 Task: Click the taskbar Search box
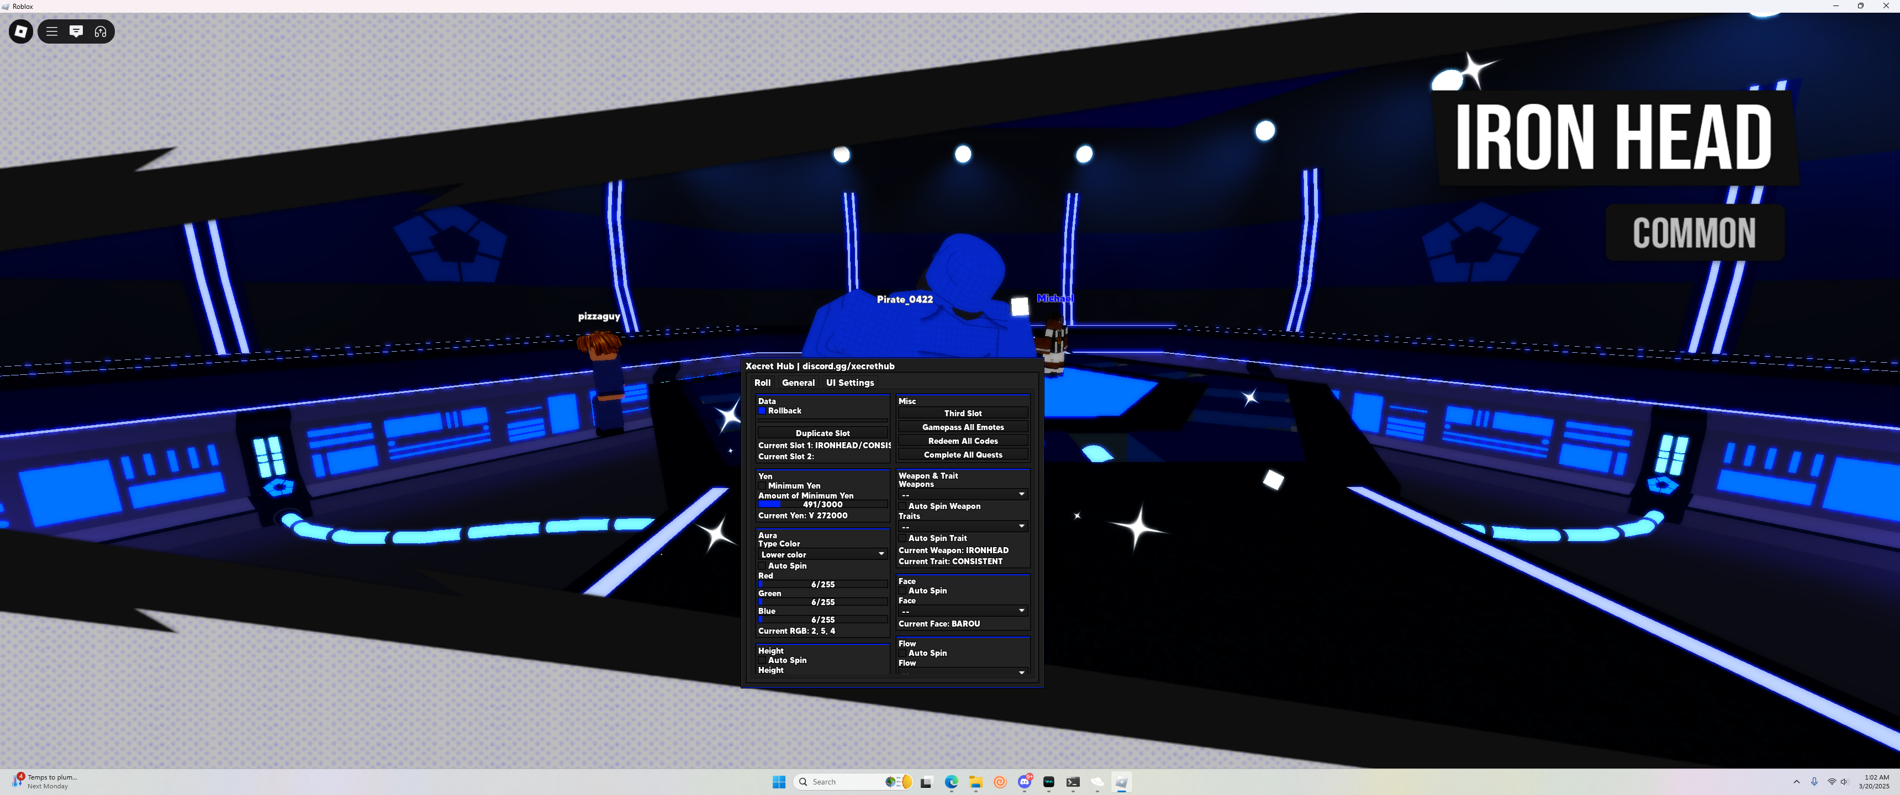tap(841, 782)
